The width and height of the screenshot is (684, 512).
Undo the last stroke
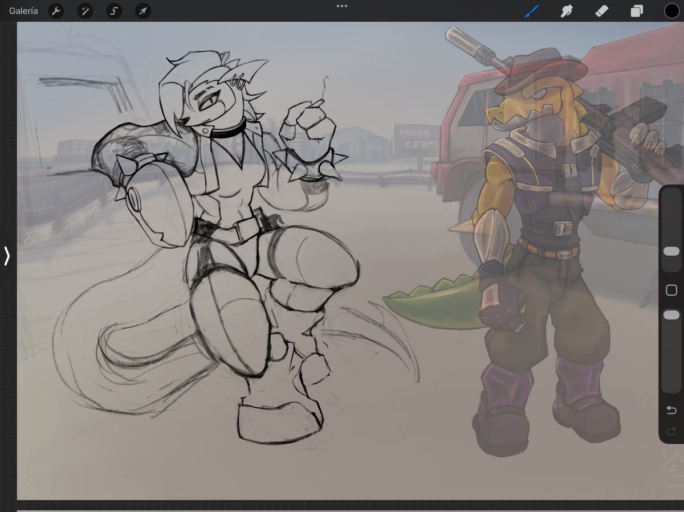(671, 410)
